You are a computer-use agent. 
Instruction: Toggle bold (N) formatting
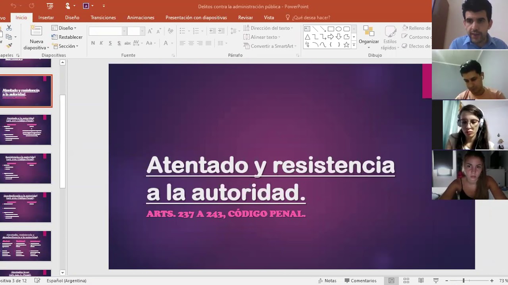(93, 43)
